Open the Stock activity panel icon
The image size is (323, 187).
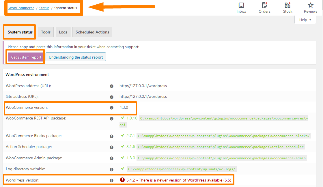[287, 8]
